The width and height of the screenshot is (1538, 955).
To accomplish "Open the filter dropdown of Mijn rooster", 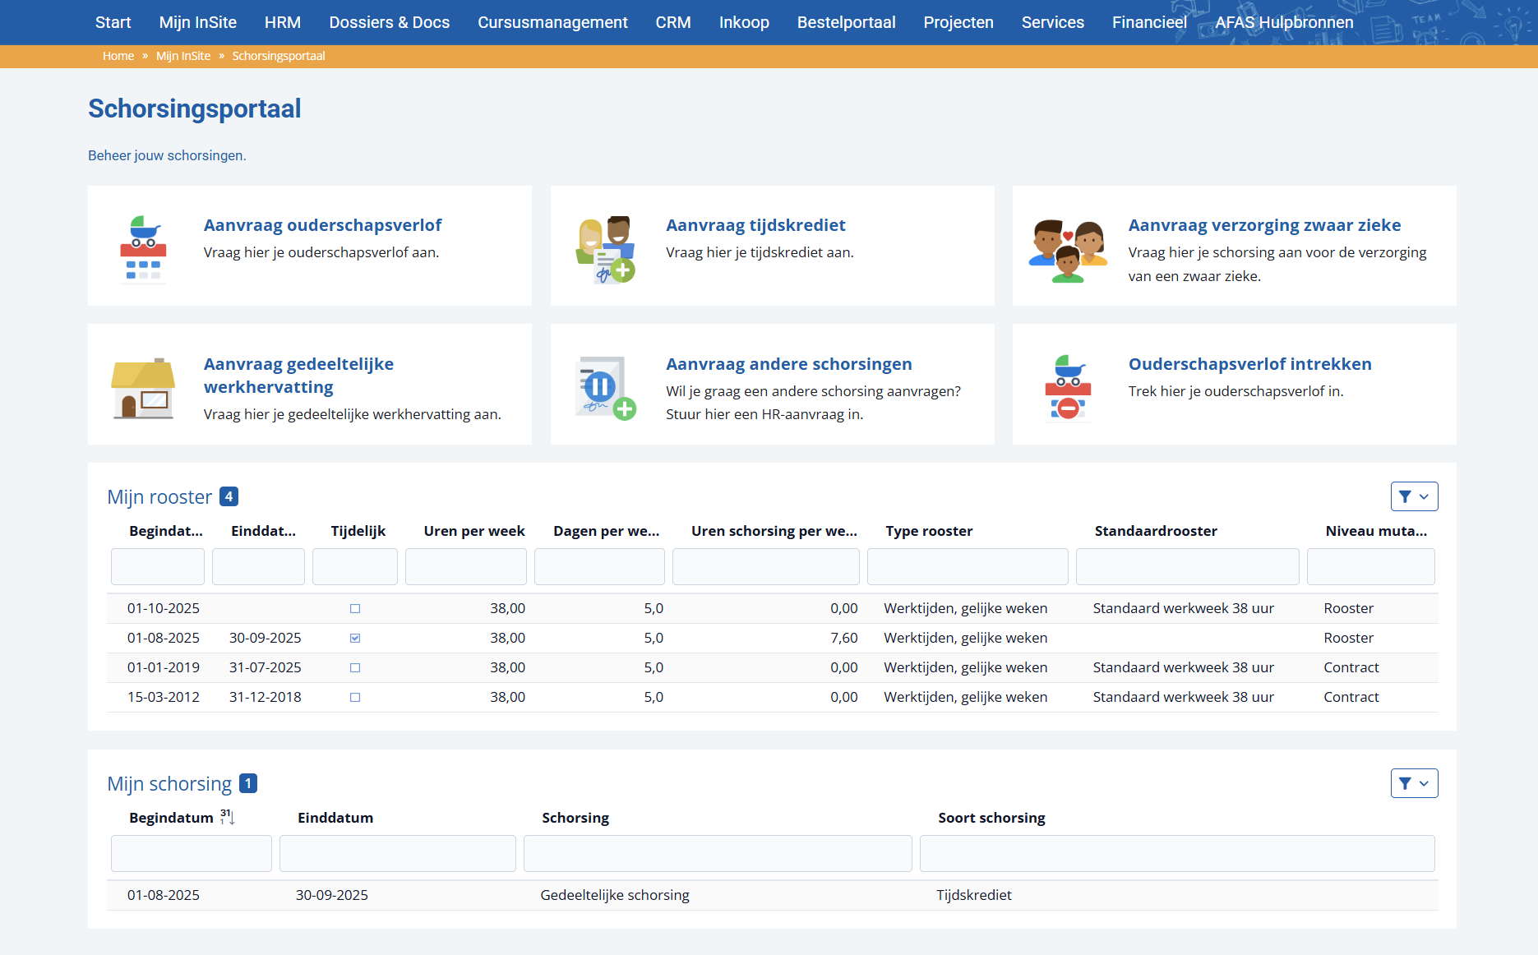I will pos(1414,496).
